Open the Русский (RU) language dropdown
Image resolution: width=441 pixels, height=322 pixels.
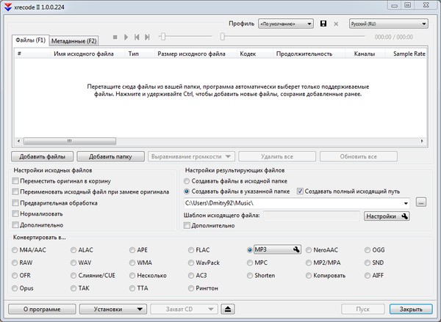click(x=388, y=23)
